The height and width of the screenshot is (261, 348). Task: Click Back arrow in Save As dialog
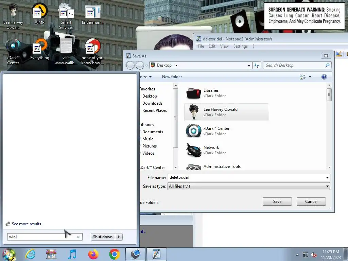(130, 65)
